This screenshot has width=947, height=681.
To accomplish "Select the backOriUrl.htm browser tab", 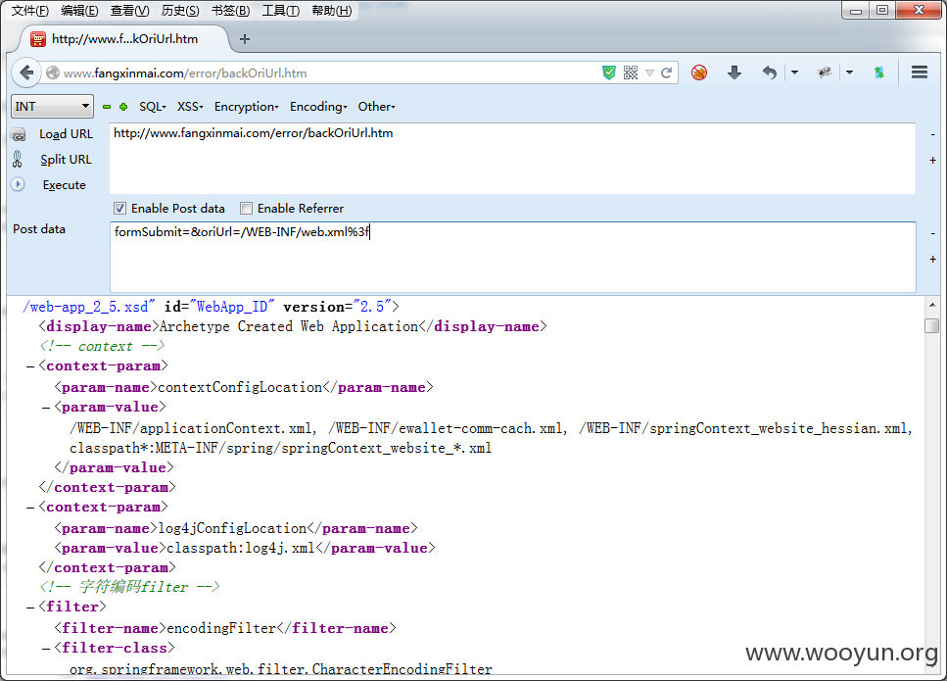I will click(x=123, y=39).
